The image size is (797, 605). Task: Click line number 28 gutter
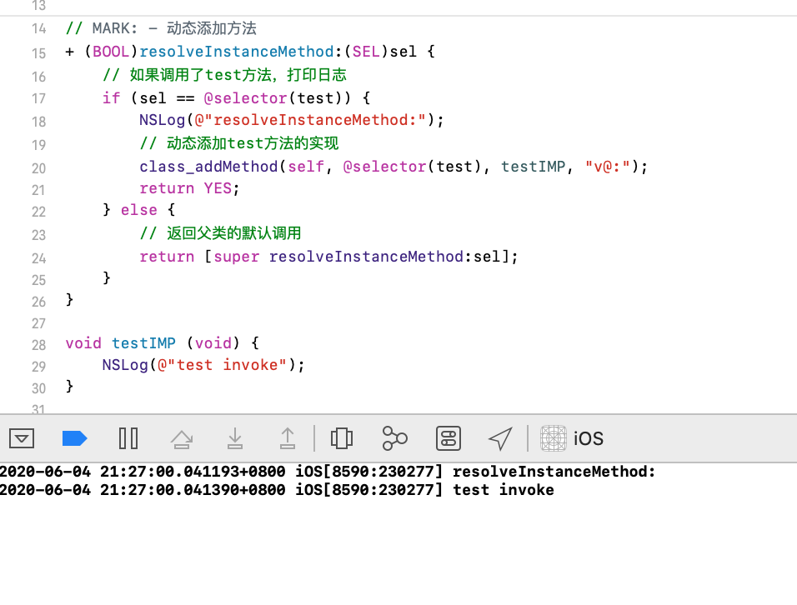(38, 345)
